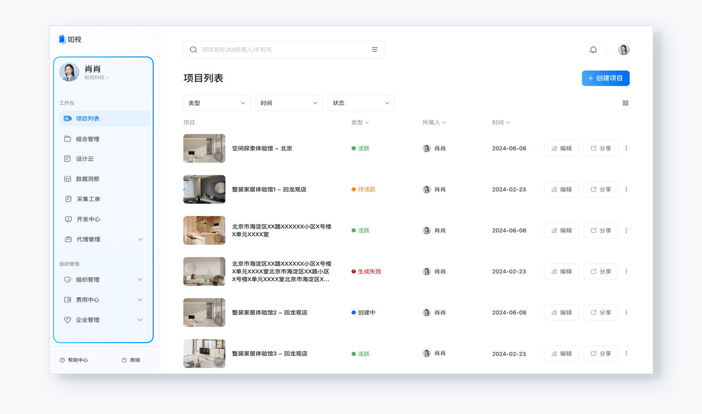Sort by 所属人 column header
Image resolution: width=702 pixels, height=414 pixels.
[x=434, y=122]
